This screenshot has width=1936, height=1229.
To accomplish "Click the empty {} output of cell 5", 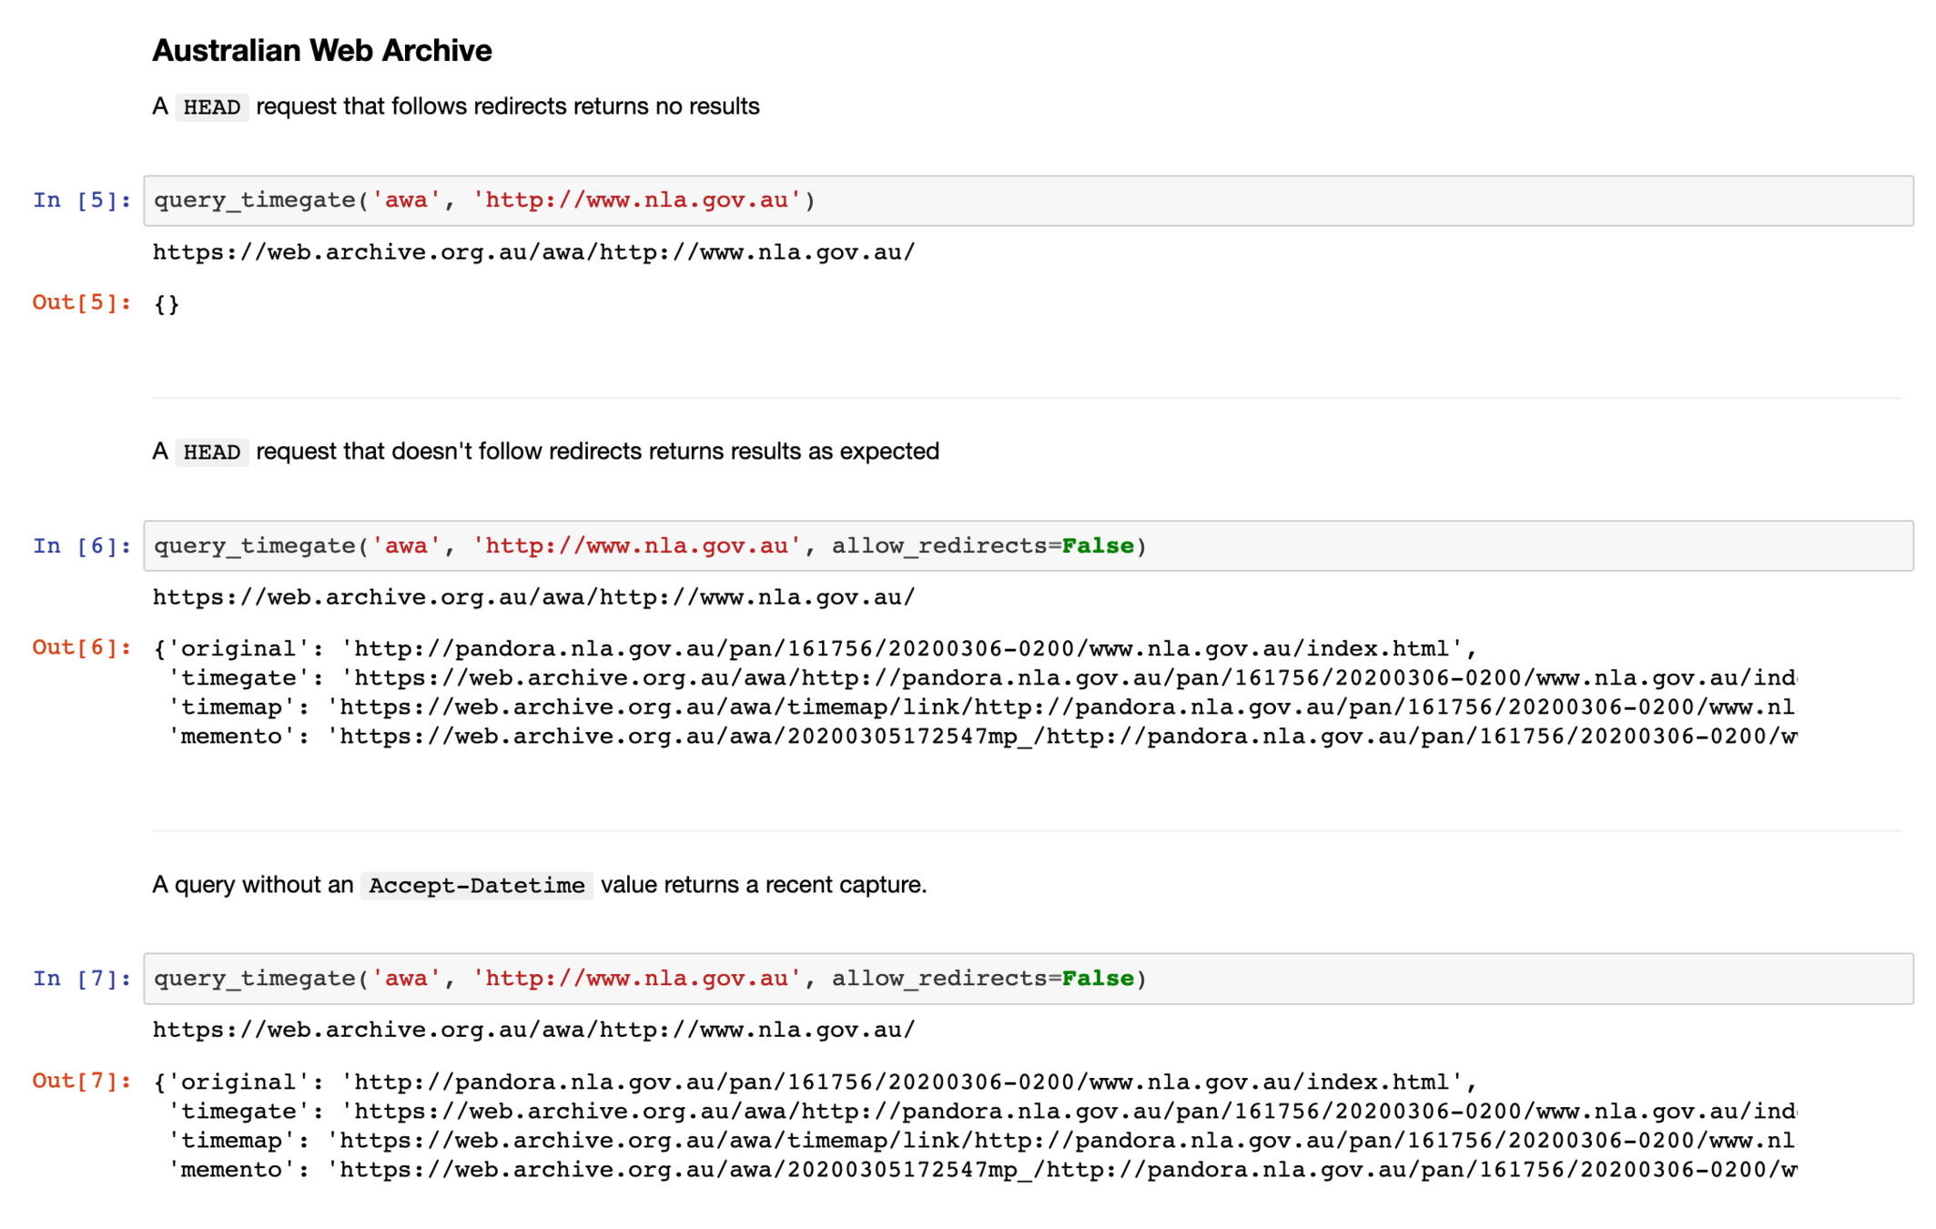I will pos(167,304).
